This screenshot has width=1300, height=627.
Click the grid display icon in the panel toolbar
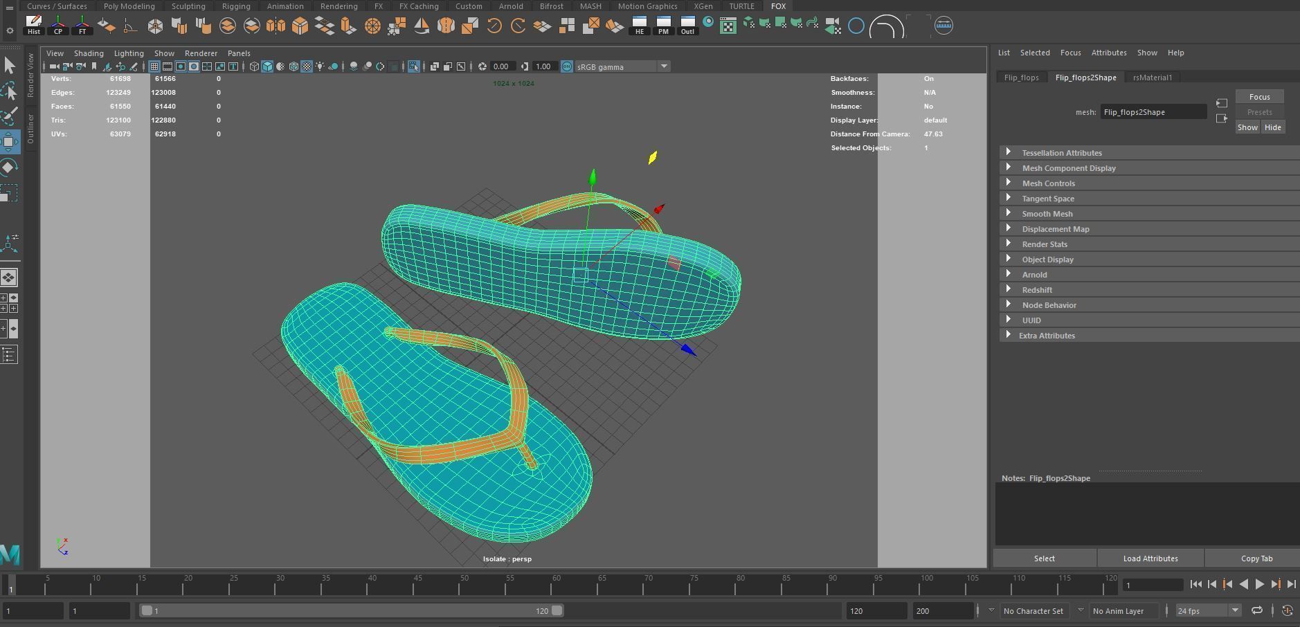coord(154,66)
